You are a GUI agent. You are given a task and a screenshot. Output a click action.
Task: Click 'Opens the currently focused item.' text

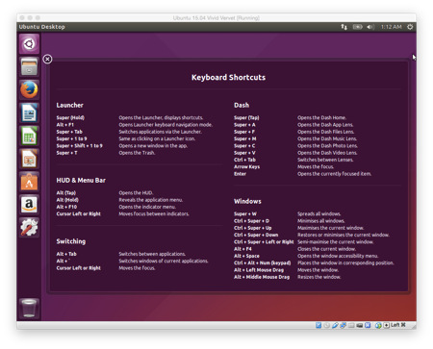coord(334,174)
